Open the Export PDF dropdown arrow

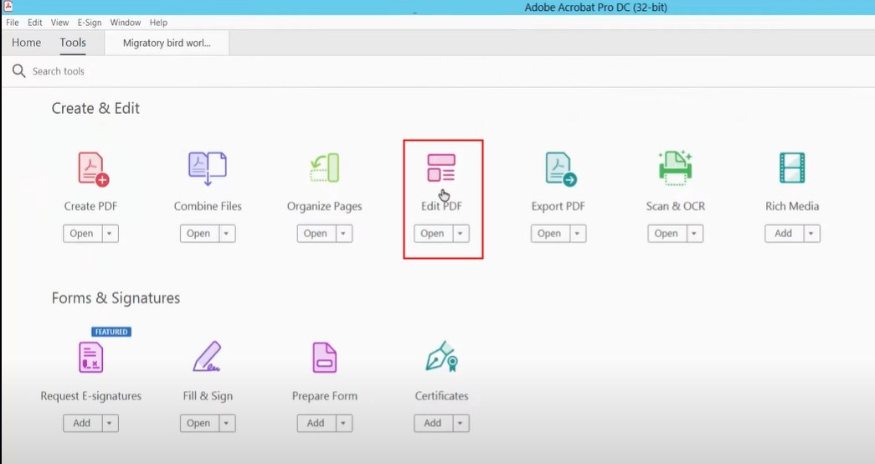pos(578,234)
